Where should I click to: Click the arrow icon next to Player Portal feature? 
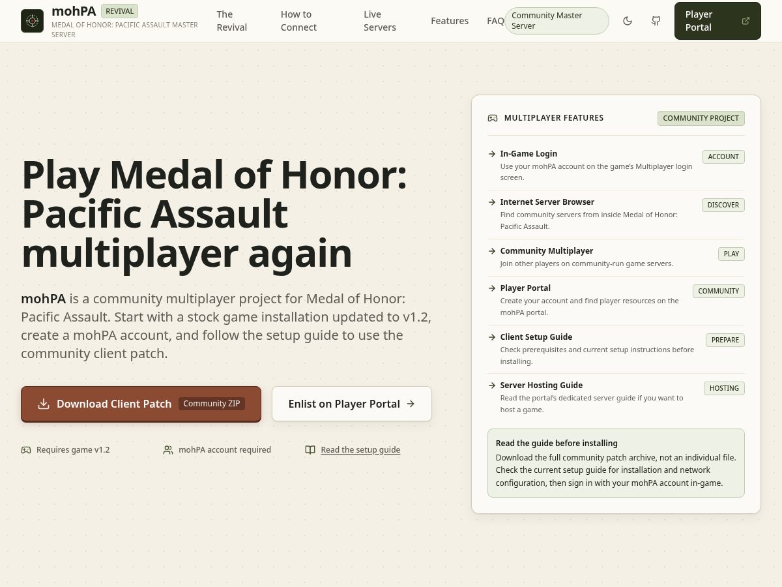coord(492,288)
